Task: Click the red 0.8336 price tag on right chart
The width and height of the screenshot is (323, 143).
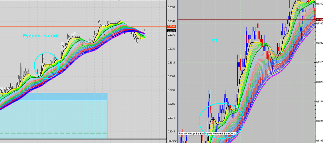Action: 319,20
